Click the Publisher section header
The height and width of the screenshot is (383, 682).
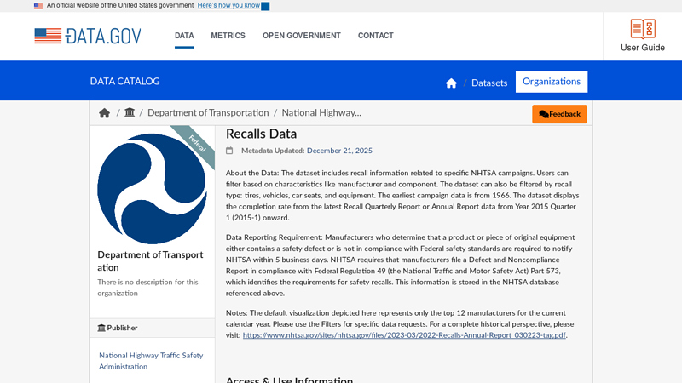[153, 328]
